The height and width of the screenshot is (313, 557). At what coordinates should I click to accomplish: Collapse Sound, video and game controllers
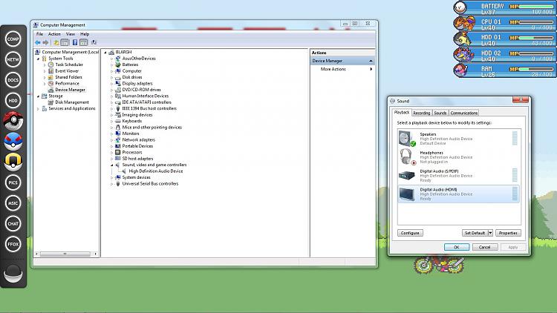(x=112, y=165)
